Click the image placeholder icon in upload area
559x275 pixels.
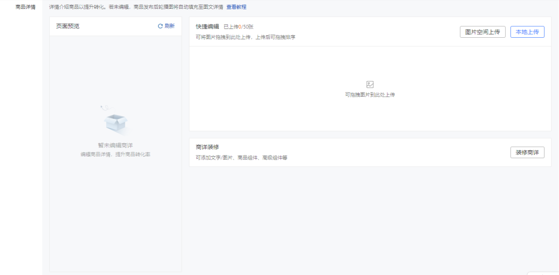(x=370, y=84)
